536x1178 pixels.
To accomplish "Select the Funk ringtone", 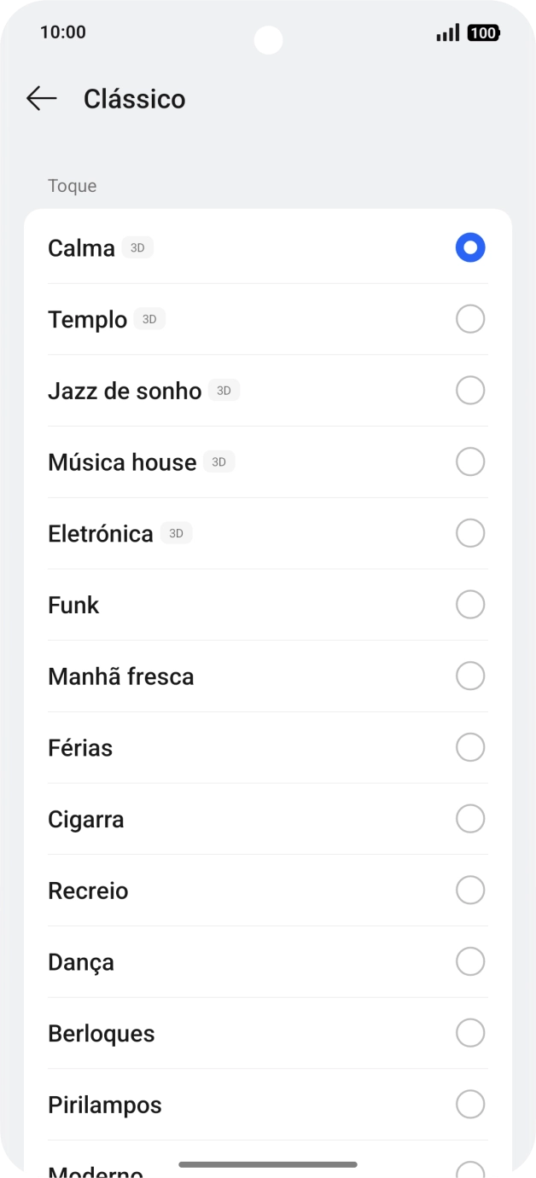I will 470,604.
